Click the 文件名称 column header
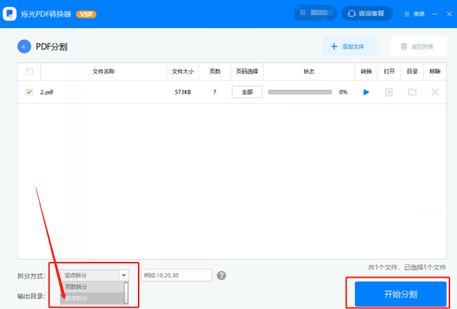Screen dimensions: 457x309 click(x=104, y=72)
